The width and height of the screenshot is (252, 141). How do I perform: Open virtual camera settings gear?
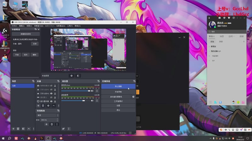coord(133,97)
